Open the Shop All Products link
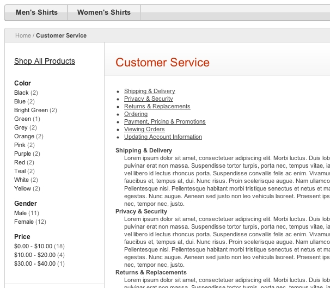 tap(45, 61)
